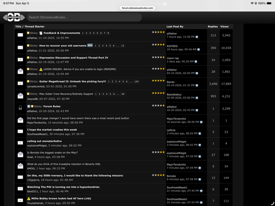Click envelope icon of Feedback & Improvements thread
Viewport: 275px width, 206px height.
click(x=20, y=35)
